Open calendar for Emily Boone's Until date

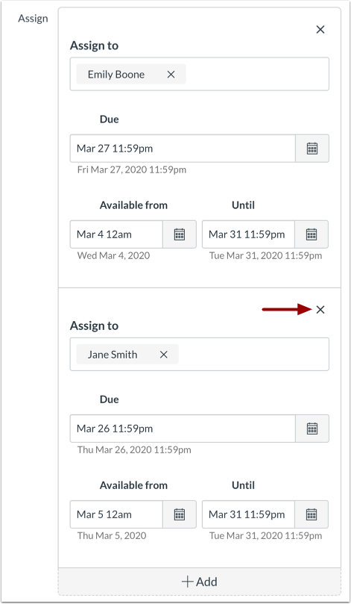click(x=312, y=234)
